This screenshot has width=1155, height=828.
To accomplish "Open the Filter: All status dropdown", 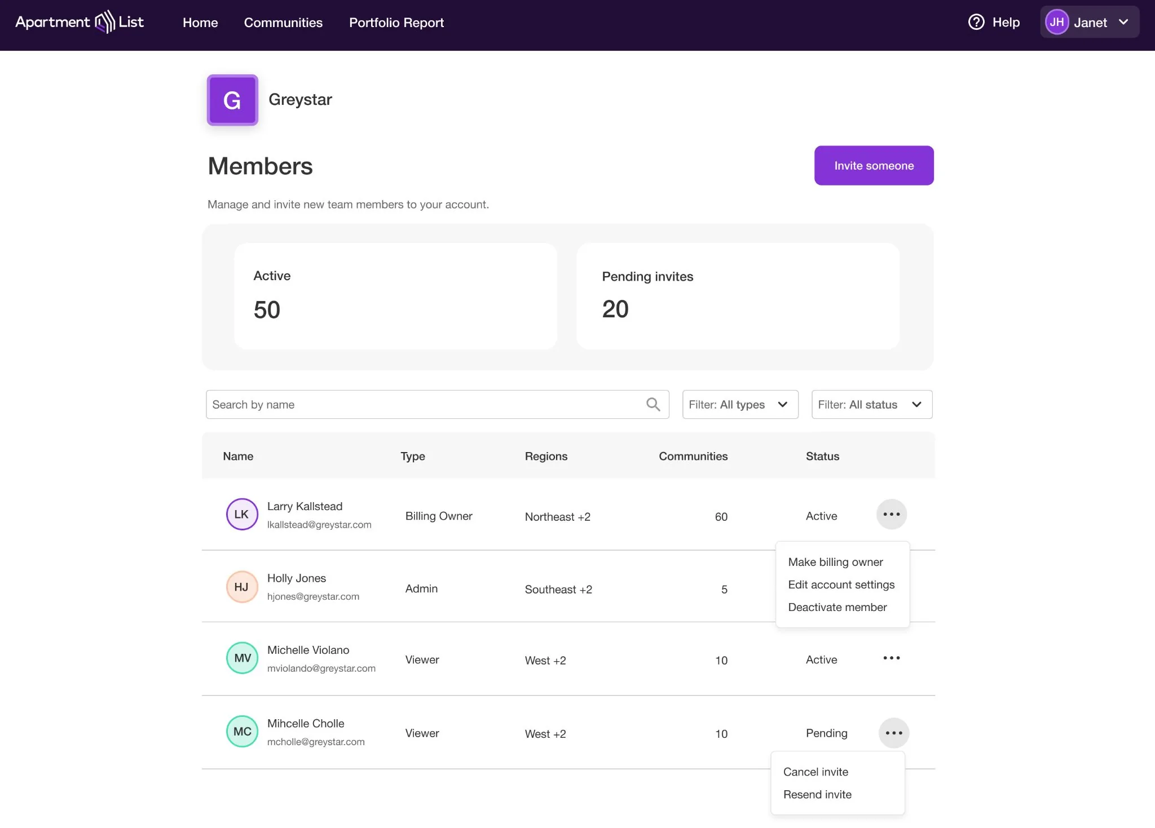I will [x=871, y=404].
